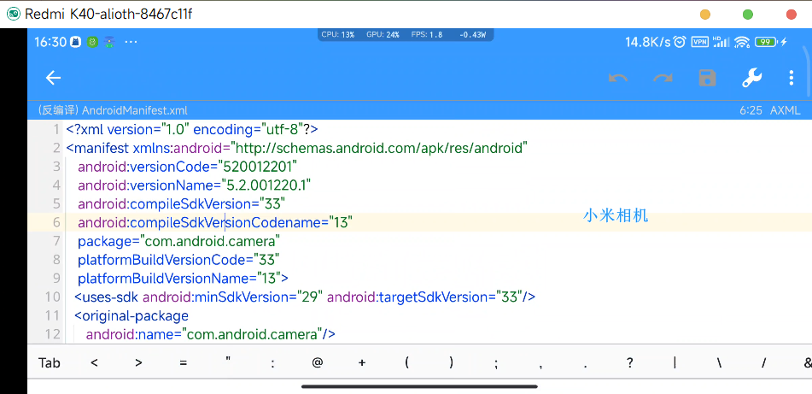Click the Android gesture navigation pill
Screen dimensions: 812x394
click(x=419, y=386)
